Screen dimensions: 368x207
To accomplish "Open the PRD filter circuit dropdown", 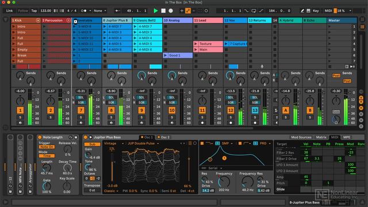I will 265,143.
